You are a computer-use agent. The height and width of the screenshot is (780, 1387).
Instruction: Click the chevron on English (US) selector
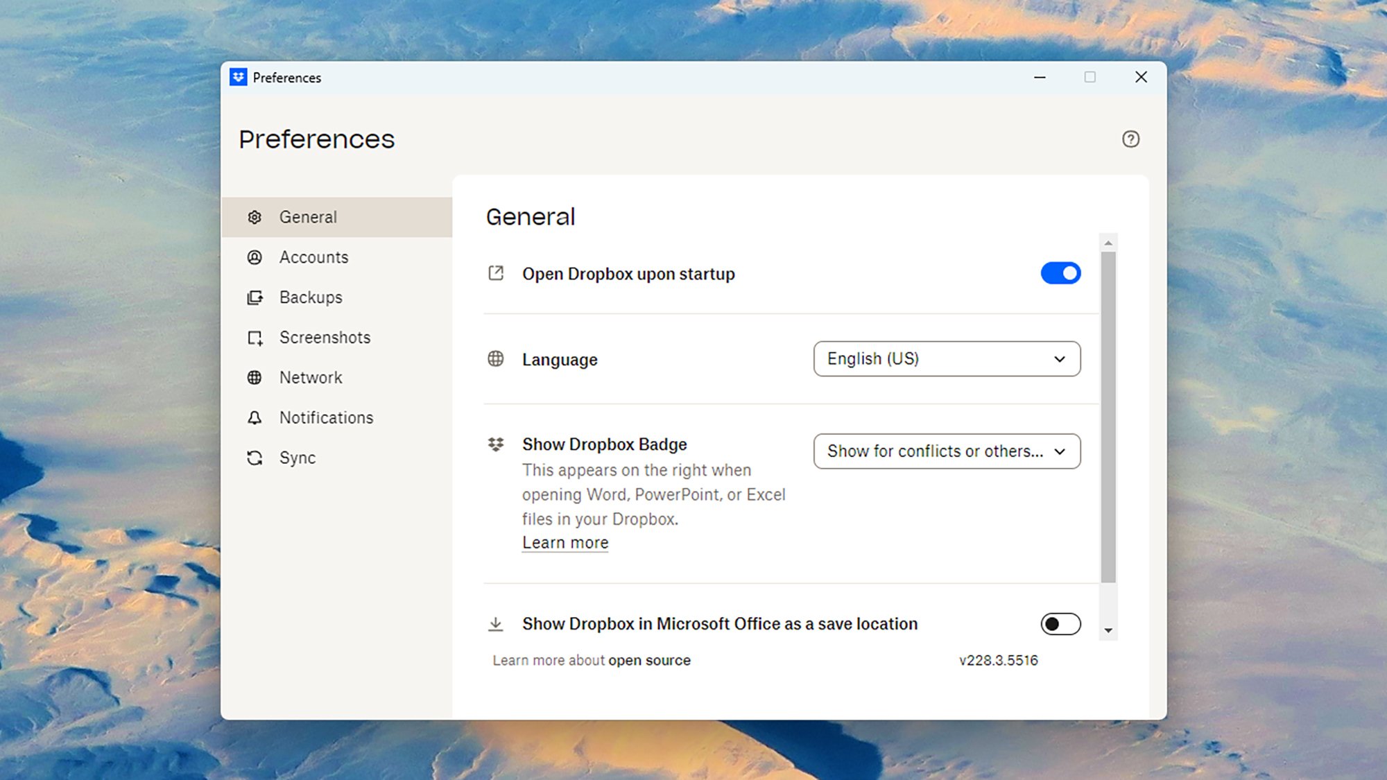tap(1059, 359)
